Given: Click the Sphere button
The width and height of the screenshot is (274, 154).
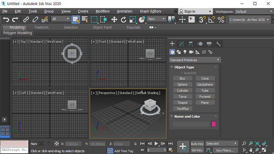Looking at the screenshot, I should pyautogui.click(x=183, y=84).
